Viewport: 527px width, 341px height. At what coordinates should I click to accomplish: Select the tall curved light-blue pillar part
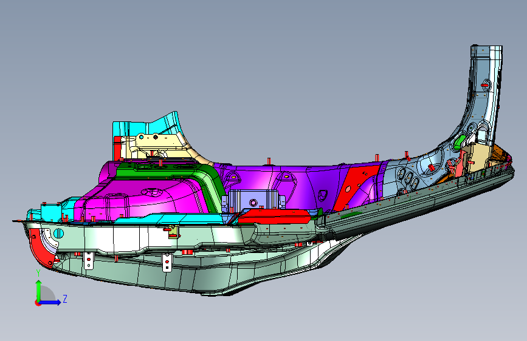pyautogui.click(x=483, y=101)
